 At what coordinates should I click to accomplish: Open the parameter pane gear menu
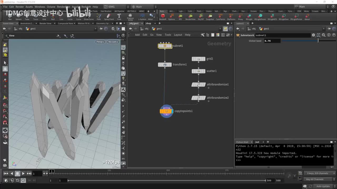tap(313, 35)
